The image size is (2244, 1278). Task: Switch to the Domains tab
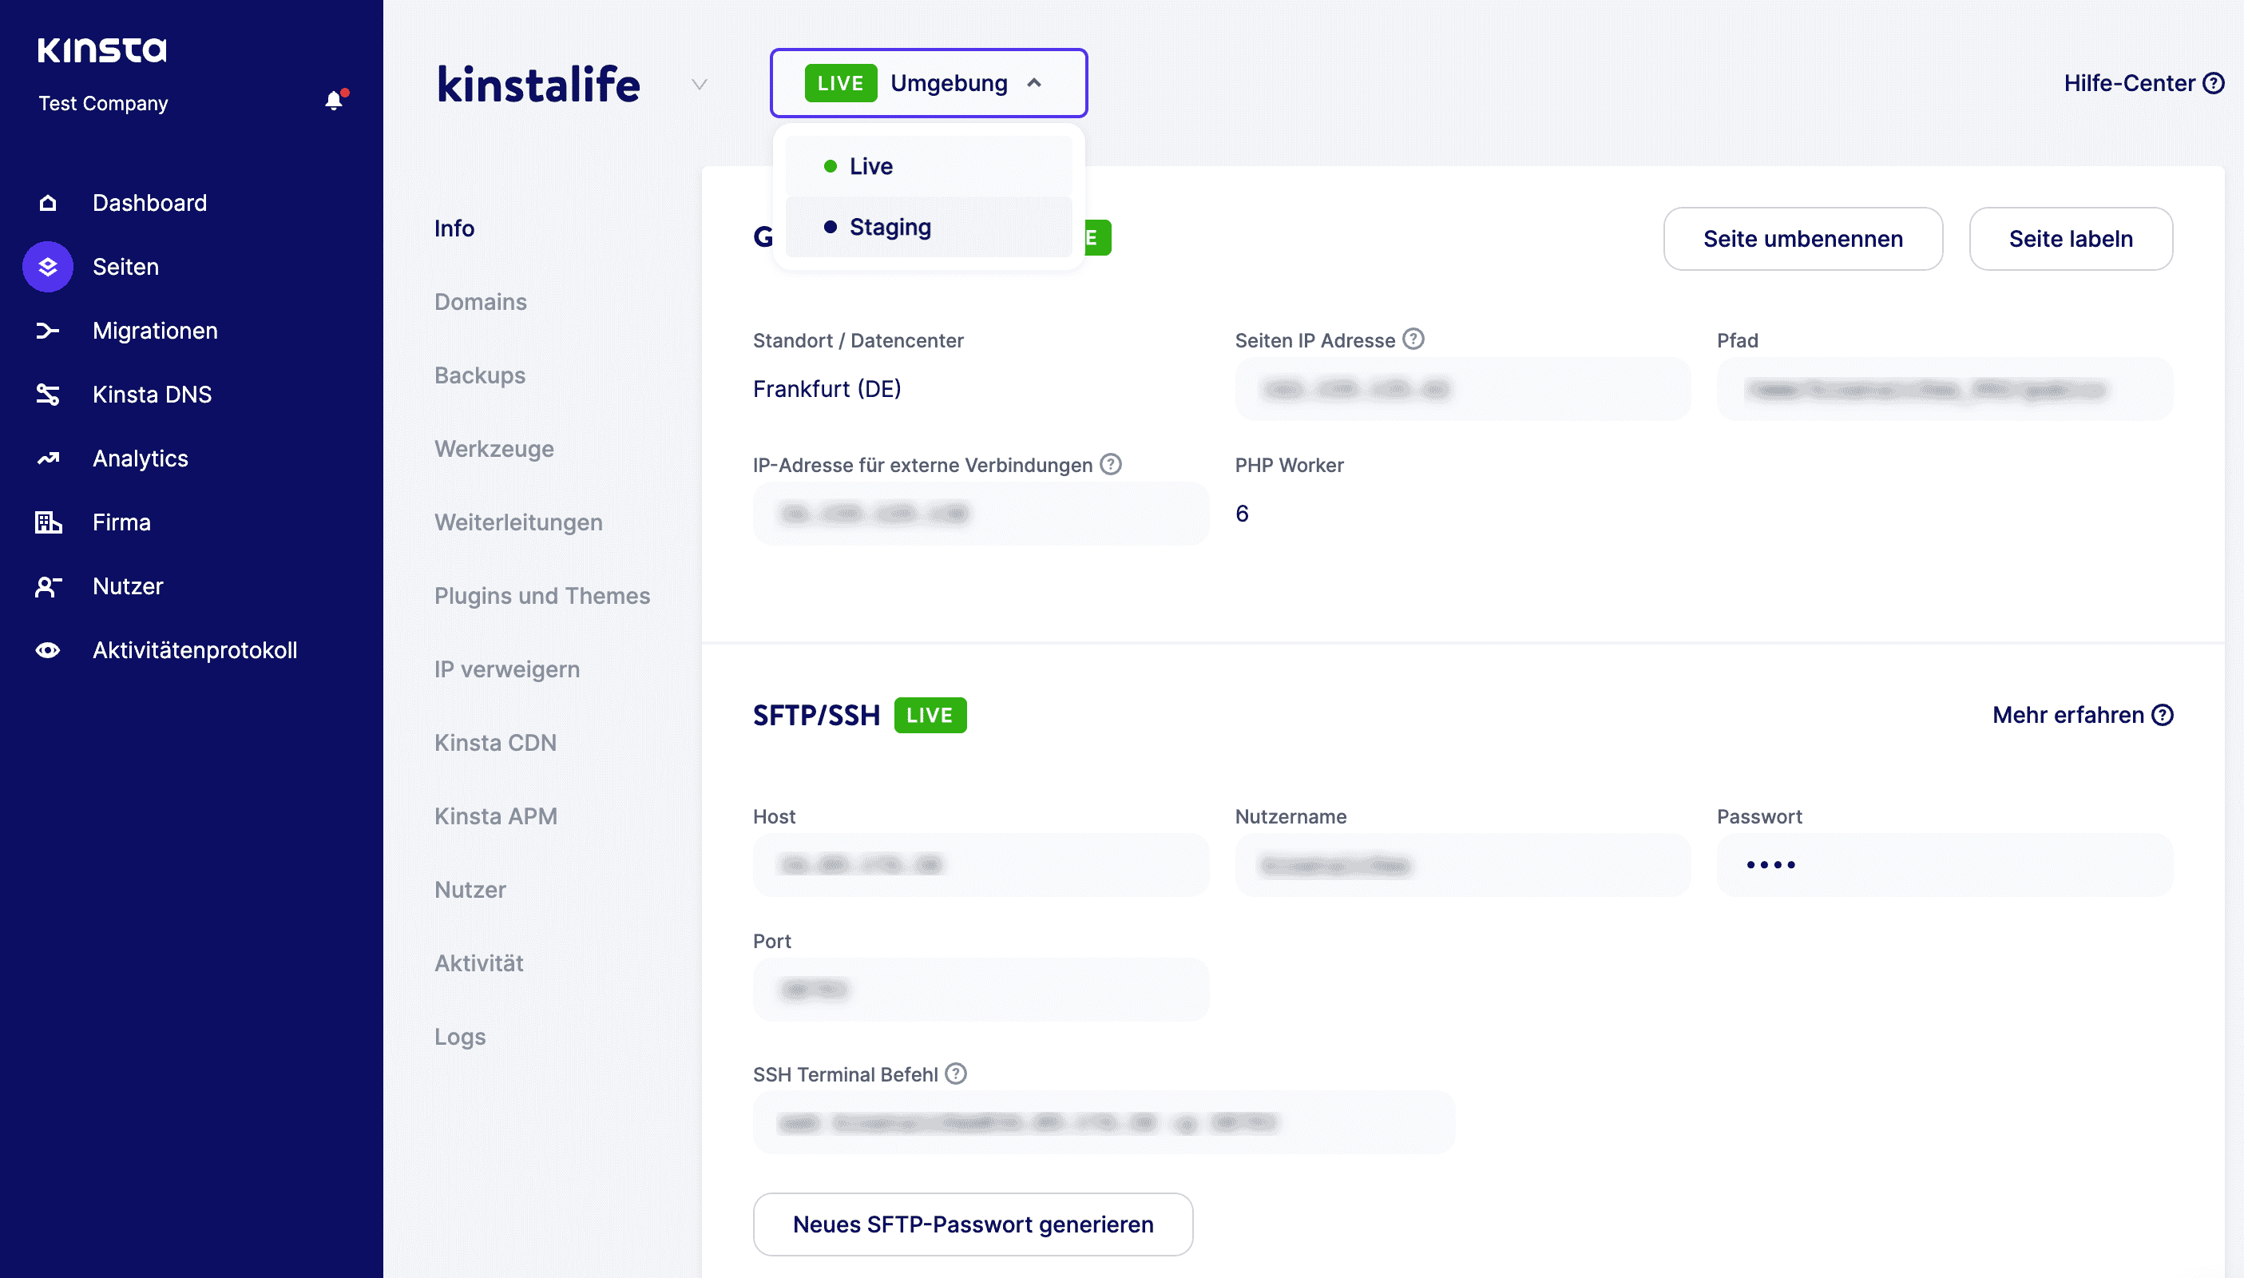point(479,302)
